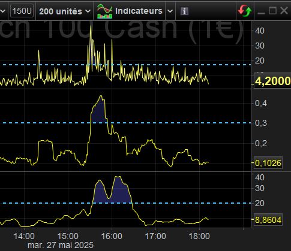Maximize the chart window
291x251 pixels.
pos(272,11)
